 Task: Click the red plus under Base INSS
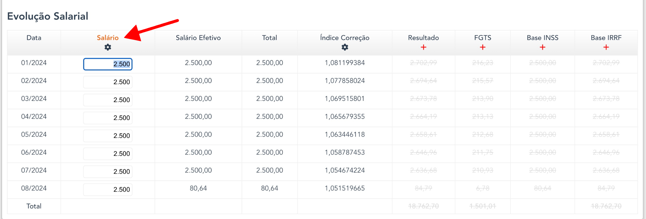pos(543,47)
